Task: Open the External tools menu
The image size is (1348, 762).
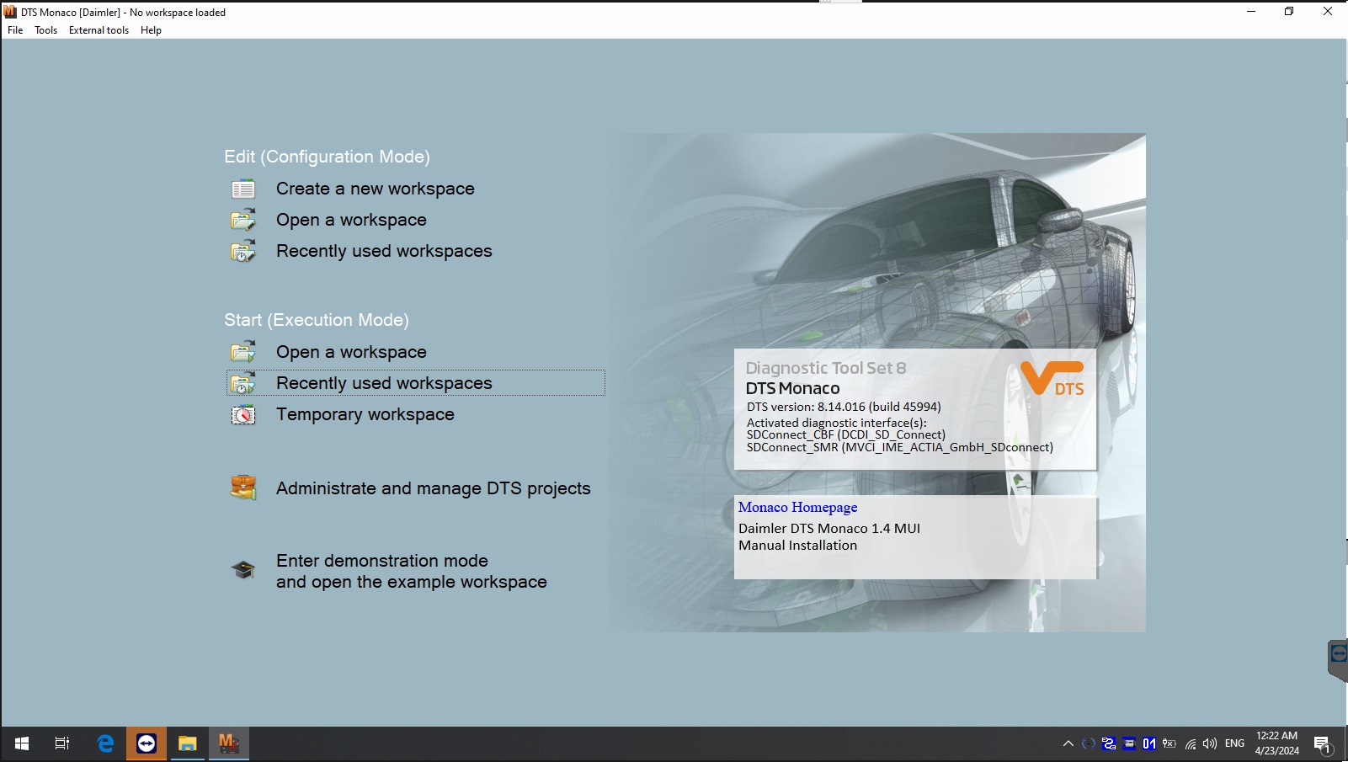Action: point(99,30)
